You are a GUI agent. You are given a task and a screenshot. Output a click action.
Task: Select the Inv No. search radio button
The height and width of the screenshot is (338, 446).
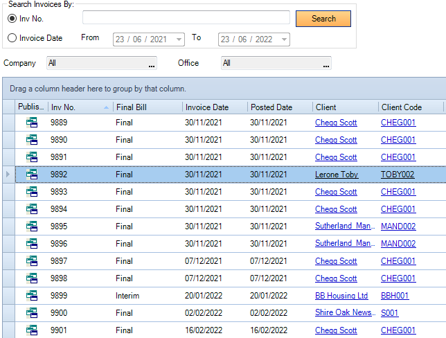pyautogui.click(x=12, y=19)
